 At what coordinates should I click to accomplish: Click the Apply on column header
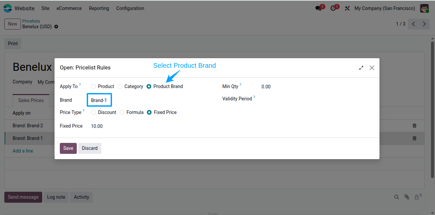pos(22,113)
